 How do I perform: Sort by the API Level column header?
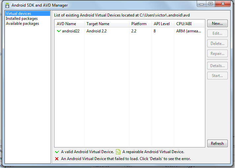[163, 24]
